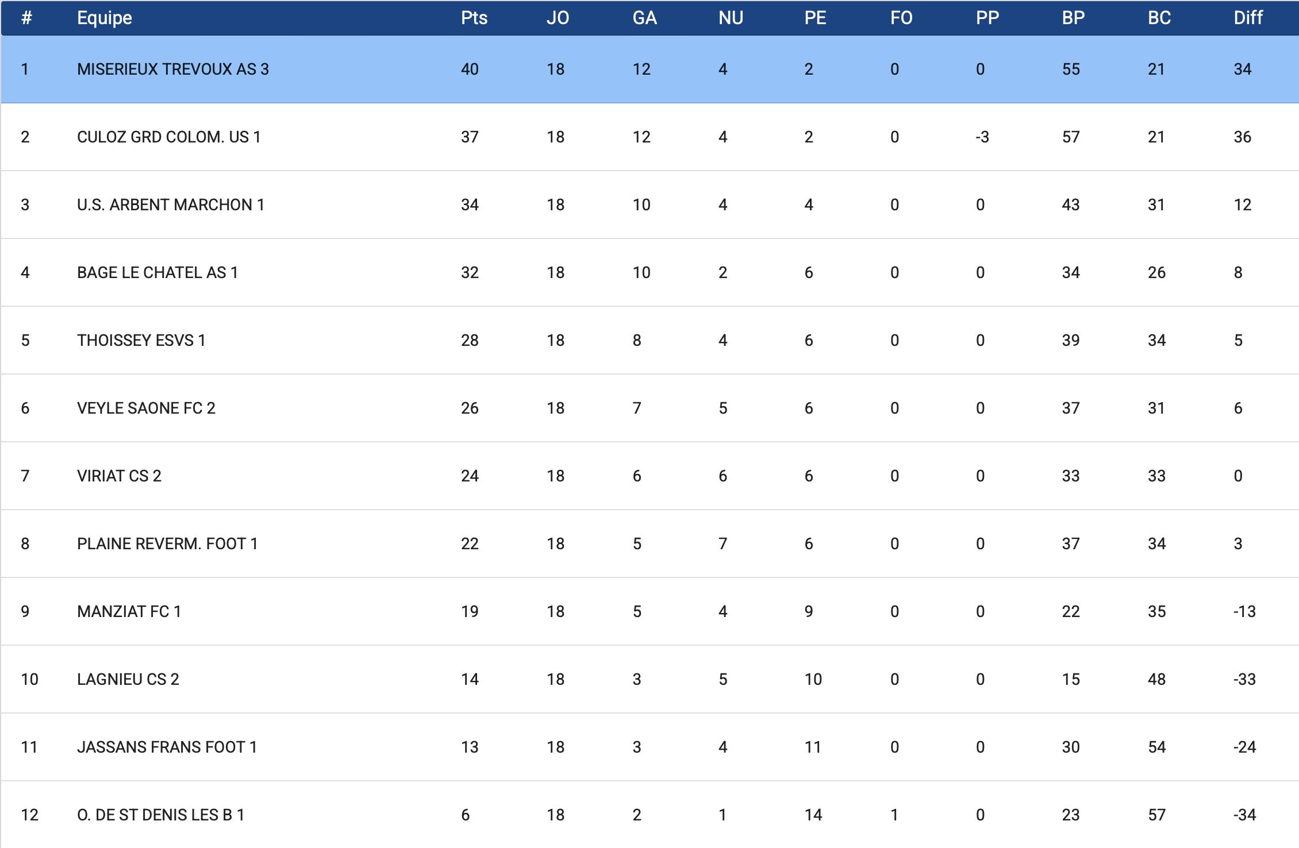
Task: Select O. DE ST DENIS LES B 1
Action: coord(161,815)
